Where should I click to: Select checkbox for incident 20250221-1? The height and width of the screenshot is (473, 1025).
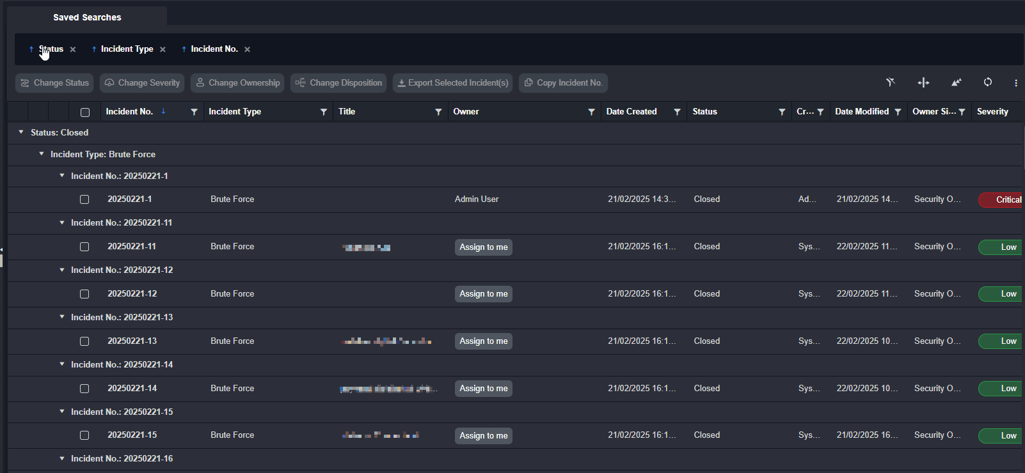(x=84, y=199)
